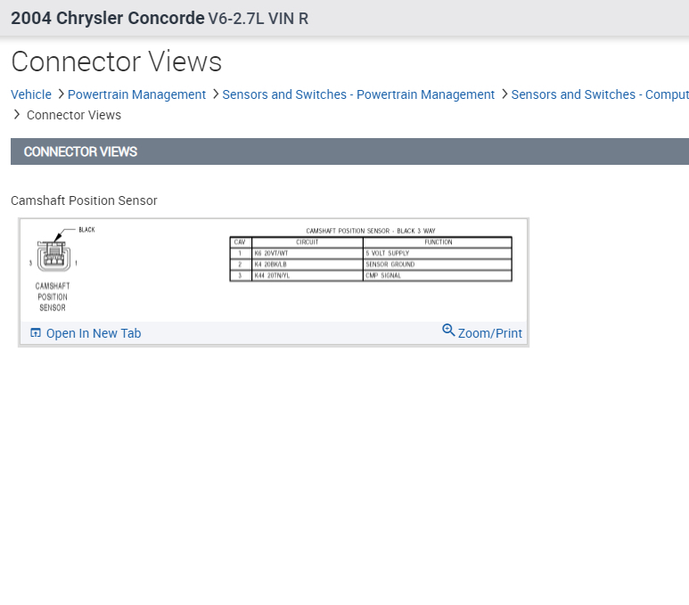Click 'K44 20TN/YL' circuit cell

point(308,276)
